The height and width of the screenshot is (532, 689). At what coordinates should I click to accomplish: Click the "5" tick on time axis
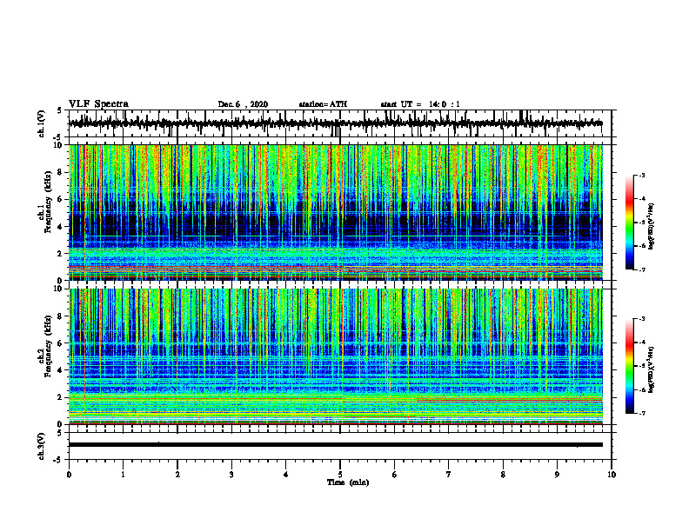pyautogui.click(x=340, y=475)
